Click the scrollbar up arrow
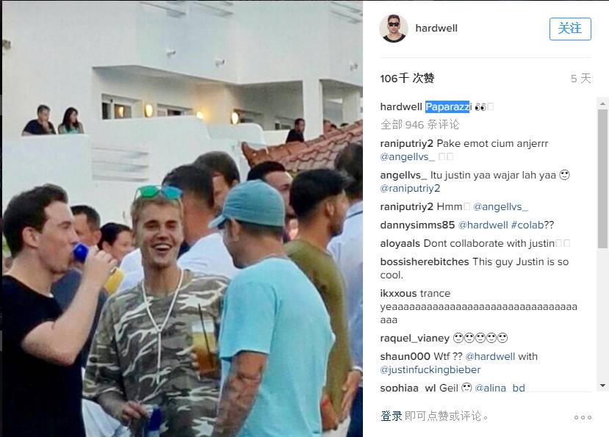This screenshot has height=437, width=609. click(602, 104)
